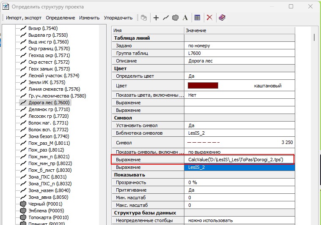Open the 'Задано' value 'по номеру' dropdown

199,46
